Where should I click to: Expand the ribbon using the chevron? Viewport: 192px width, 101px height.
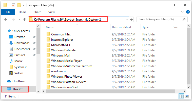tap(182, 12)
